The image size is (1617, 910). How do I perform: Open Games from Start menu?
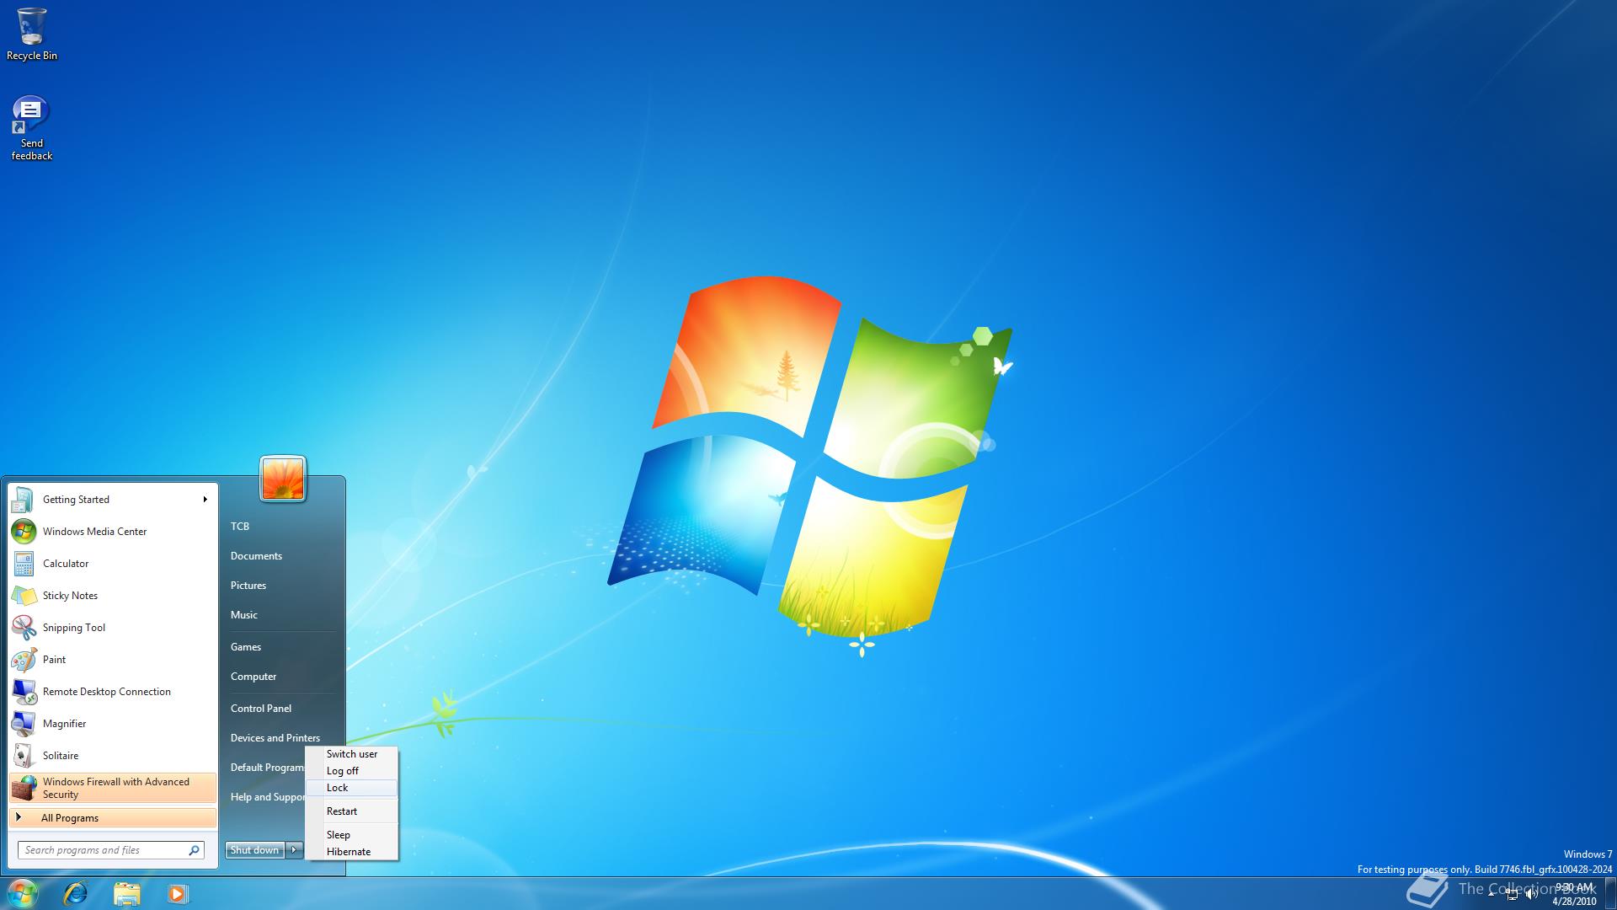coord(246,647)
